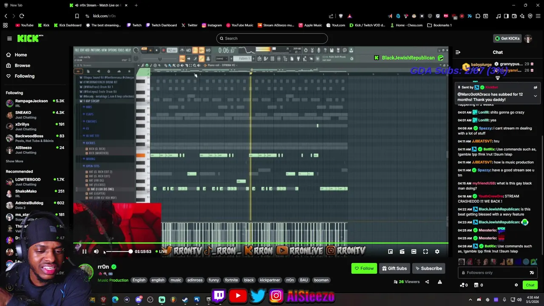Follow the rr0n channel
The height and width of the screenshot is (306, 544).
364,268
